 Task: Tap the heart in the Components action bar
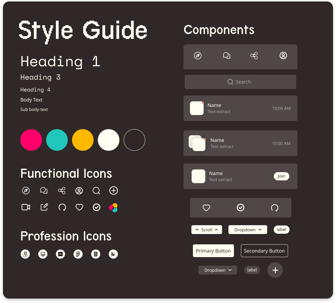206,208
